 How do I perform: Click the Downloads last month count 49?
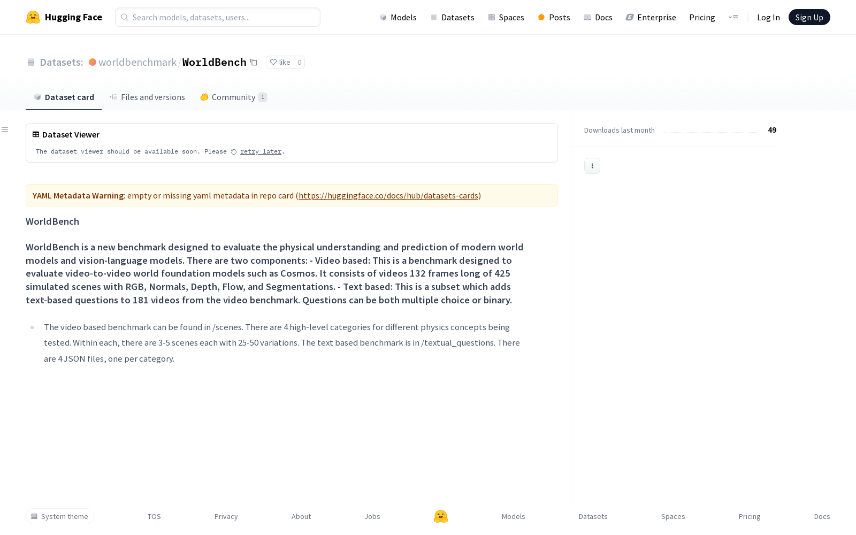click(x=772, y=130)
